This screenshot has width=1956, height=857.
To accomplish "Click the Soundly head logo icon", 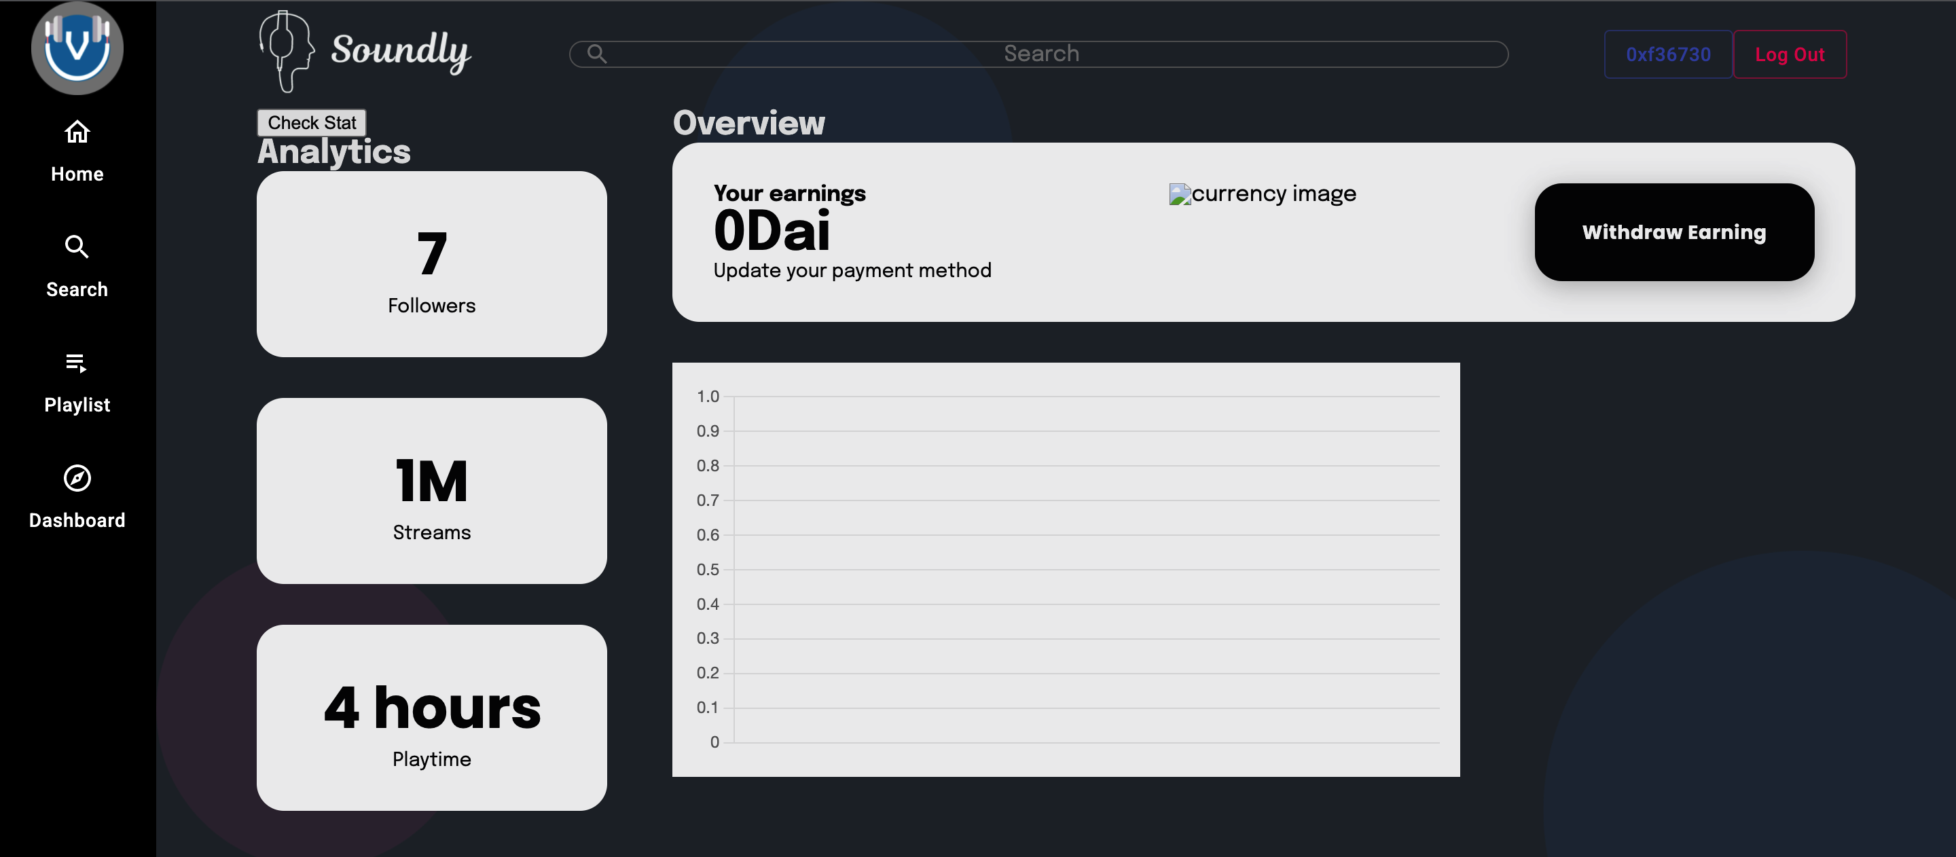I will click(x=286, y=52).
